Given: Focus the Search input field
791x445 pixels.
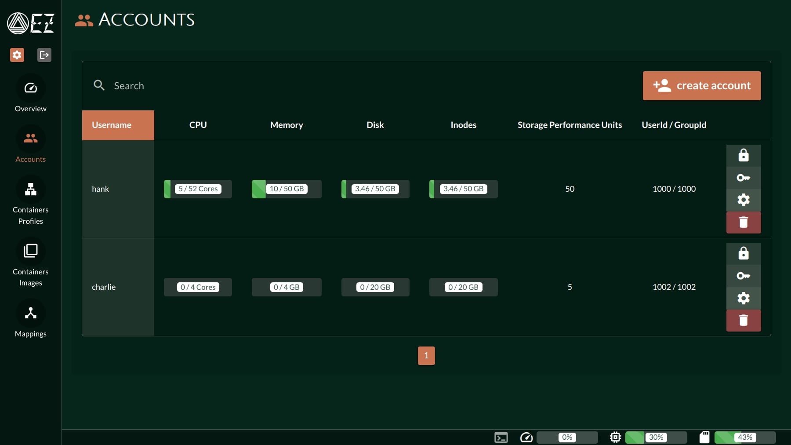Looking at the screenshot, I should click(308, 86).
